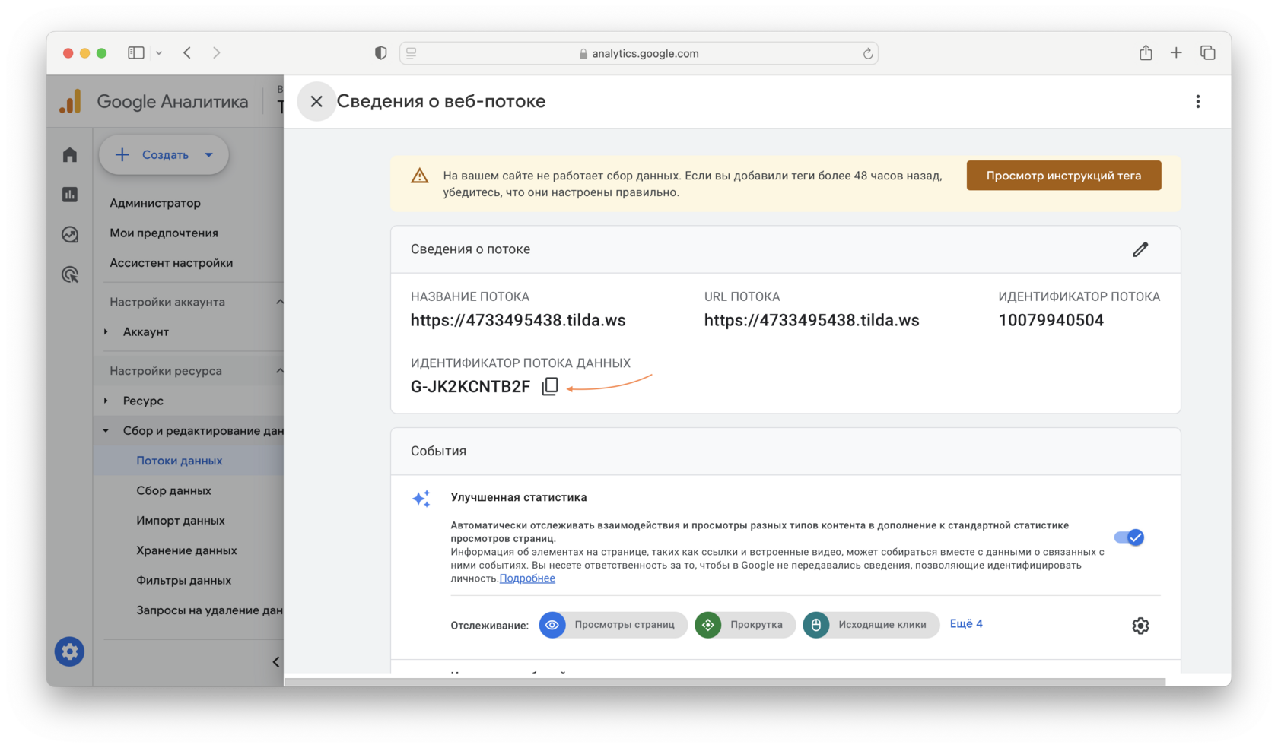Toggle Safari sidebar button

tap(136, 53)
